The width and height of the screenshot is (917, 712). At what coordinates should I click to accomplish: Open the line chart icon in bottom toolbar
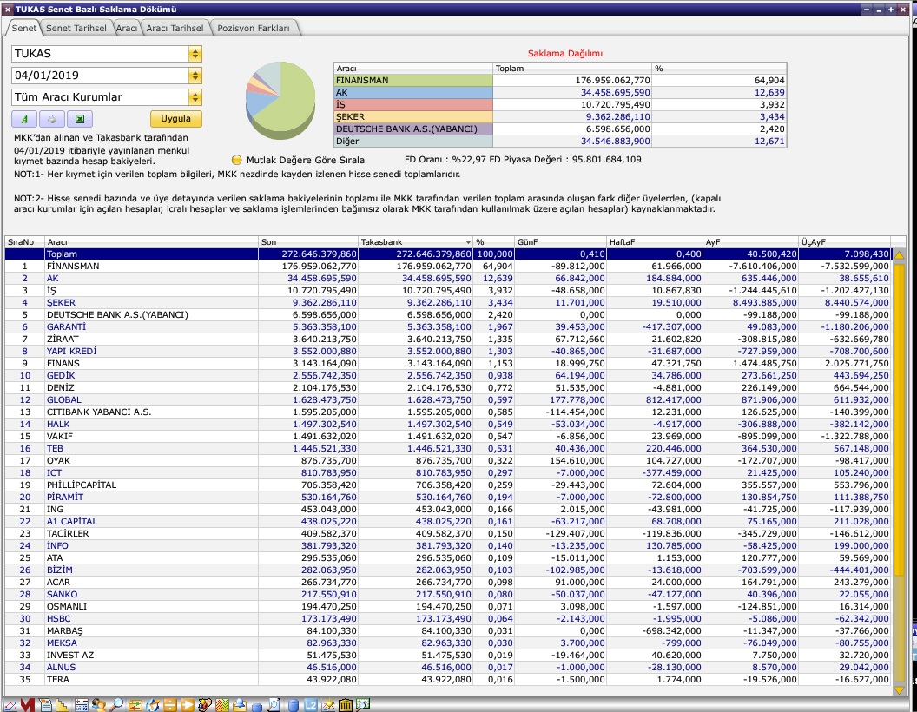point(10,705)
